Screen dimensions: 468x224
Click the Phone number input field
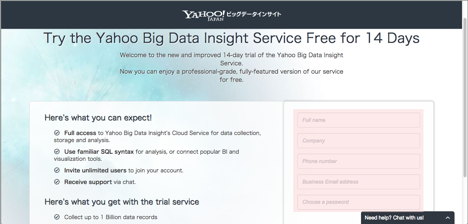pyautogui.click(x=358, y=161)
